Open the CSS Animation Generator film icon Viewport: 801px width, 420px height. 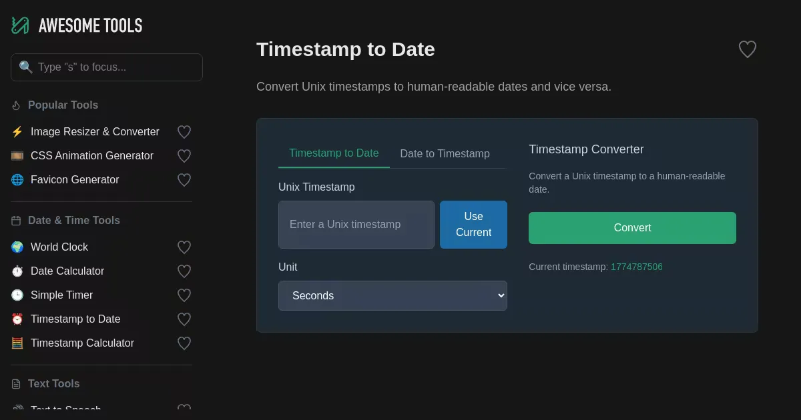coord(17,156)
